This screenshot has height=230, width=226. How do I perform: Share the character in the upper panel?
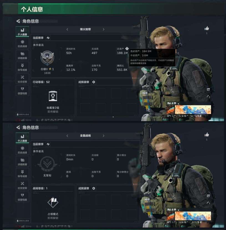click(x=208, y=89)
